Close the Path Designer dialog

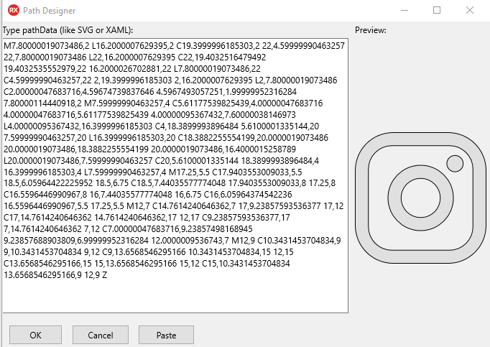[470, 11]
